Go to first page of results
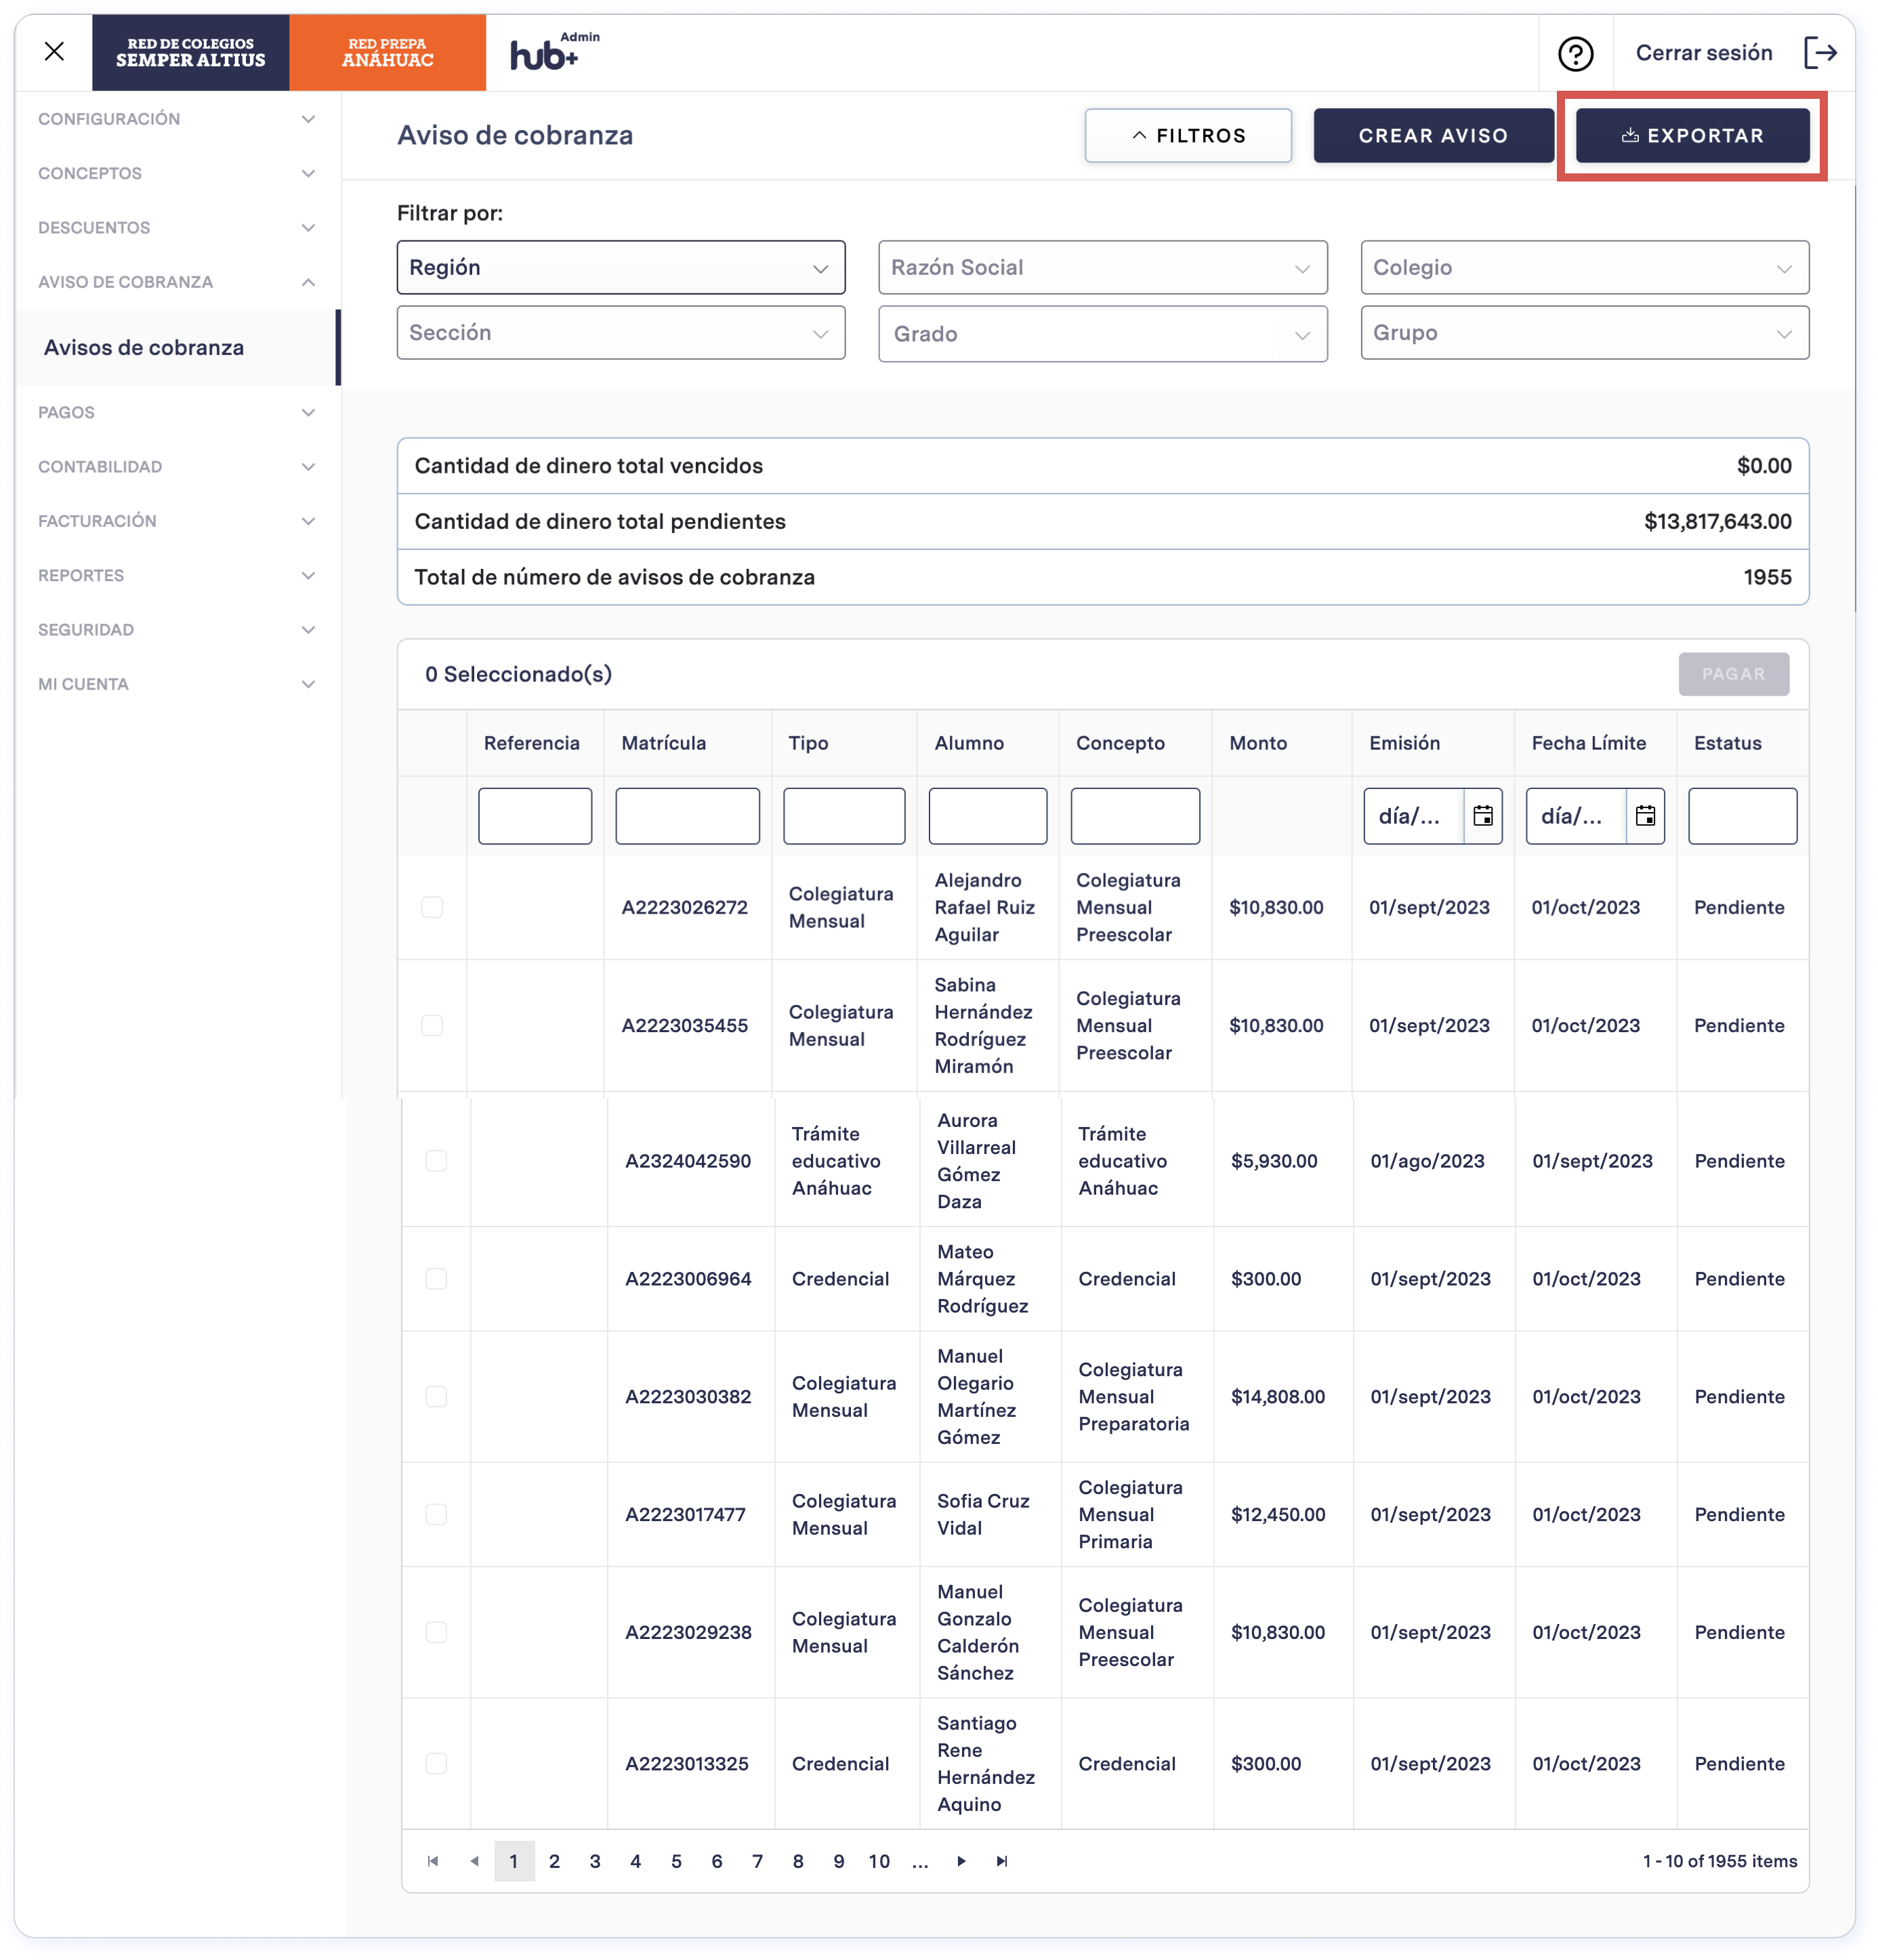The height and width of the screenshot is (1960, 1878). click(x=432, y=1860)
